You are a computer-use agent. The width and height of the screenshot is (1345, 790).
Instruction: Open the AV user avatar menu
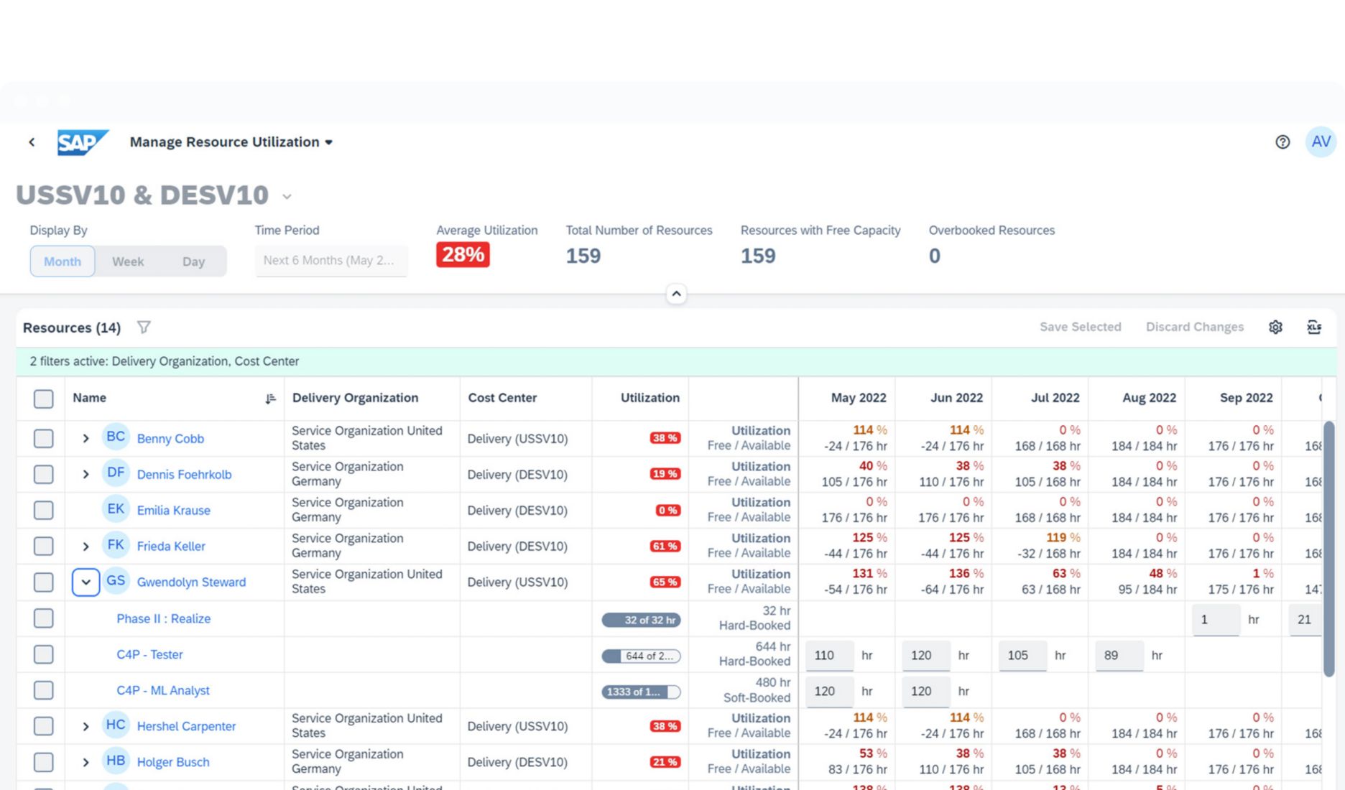click(x=1320, y=141)
